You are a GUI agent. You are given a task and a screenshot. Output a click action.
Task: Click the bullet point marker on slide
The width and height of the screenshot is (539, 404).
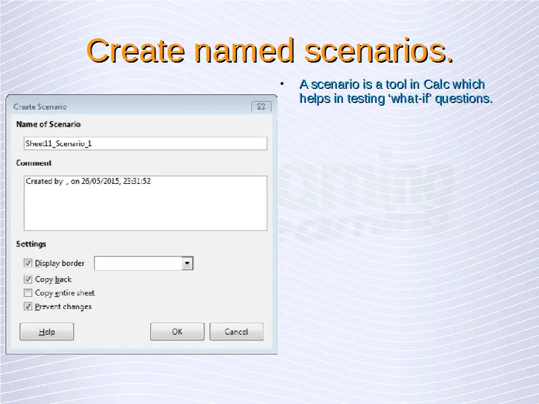point(283,85)
